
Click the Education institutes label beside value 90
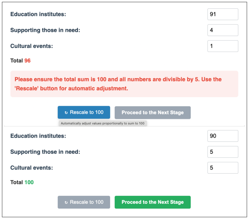click(x=38, y=136)
